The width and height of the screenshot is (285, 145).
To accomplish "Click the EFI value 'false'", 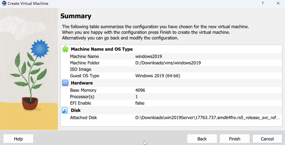I will click(x=140, y=103).
